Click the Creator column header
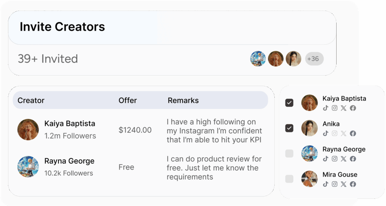Viewport: 386px width, 206px height. [x=31, y=100]
